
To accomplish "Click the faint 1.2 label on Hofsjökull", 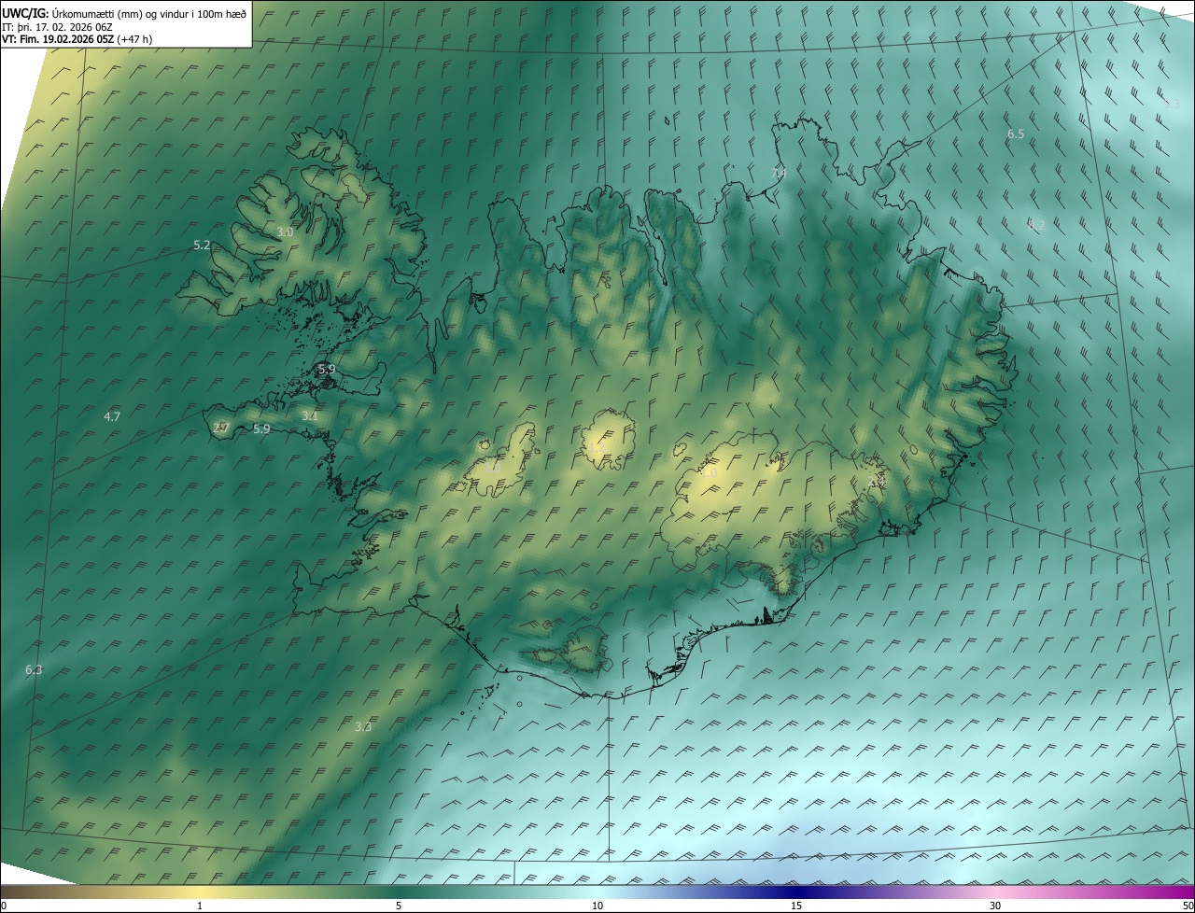I will 598,449.
